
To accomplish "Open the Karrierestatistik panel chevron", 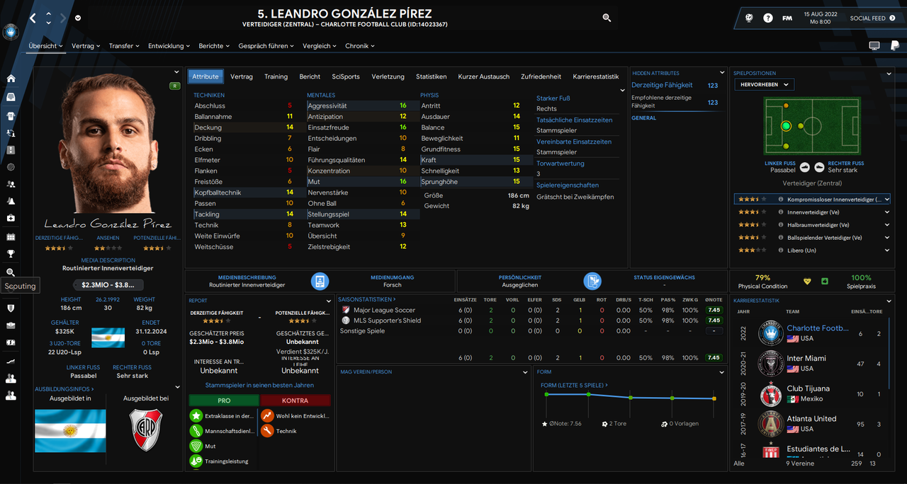I will point(889,300).
